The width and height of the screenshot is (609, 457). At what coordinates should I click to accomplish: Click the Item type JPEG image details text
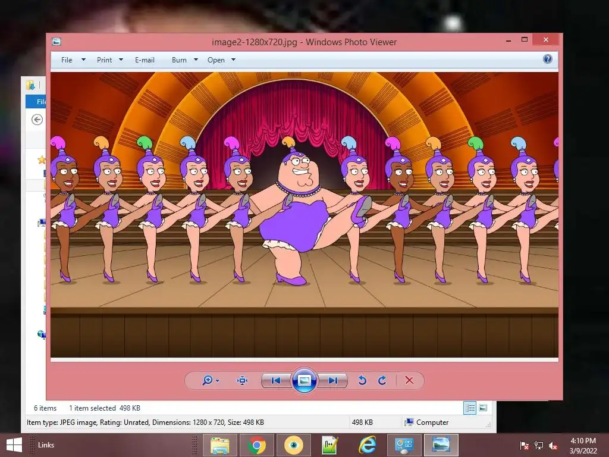tap(145, 422)
